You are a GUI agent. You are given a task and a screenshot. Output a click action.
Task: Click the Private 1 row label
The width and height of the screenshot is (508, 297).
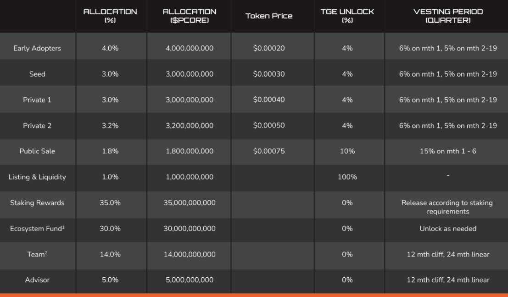[x=37, y=100]
